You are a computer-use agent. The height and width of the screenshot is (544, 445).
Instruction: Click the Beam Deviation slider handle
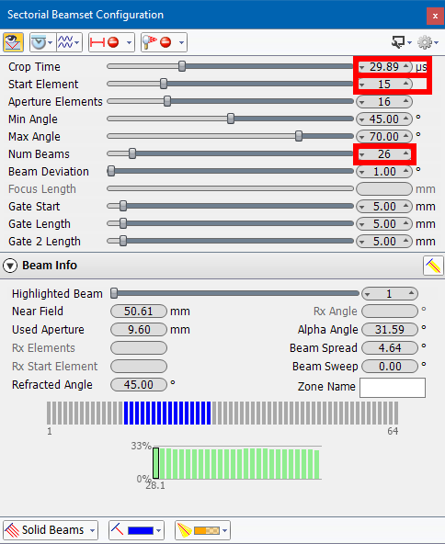tap(111, 171)
